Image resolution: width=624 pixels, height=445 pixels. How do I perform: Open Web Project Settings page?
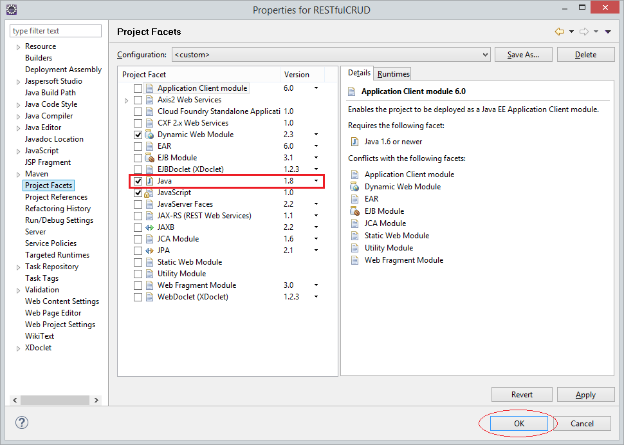(x=60, y=325)
